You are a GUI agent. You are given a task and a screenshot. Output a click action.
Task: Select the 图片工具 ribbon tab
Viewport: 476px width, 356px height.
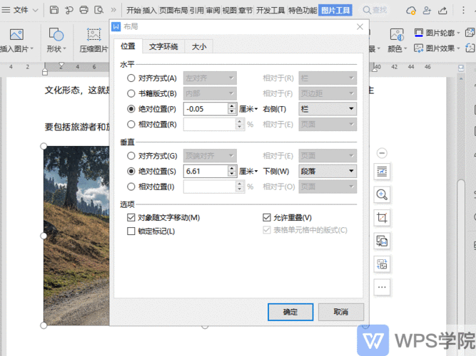[x=335, y=11]
